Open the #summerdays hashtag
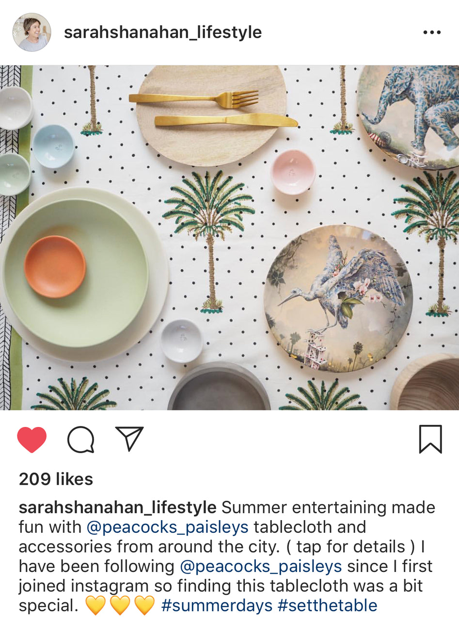This screenshot has height=621, width=459. click(217, 605)
